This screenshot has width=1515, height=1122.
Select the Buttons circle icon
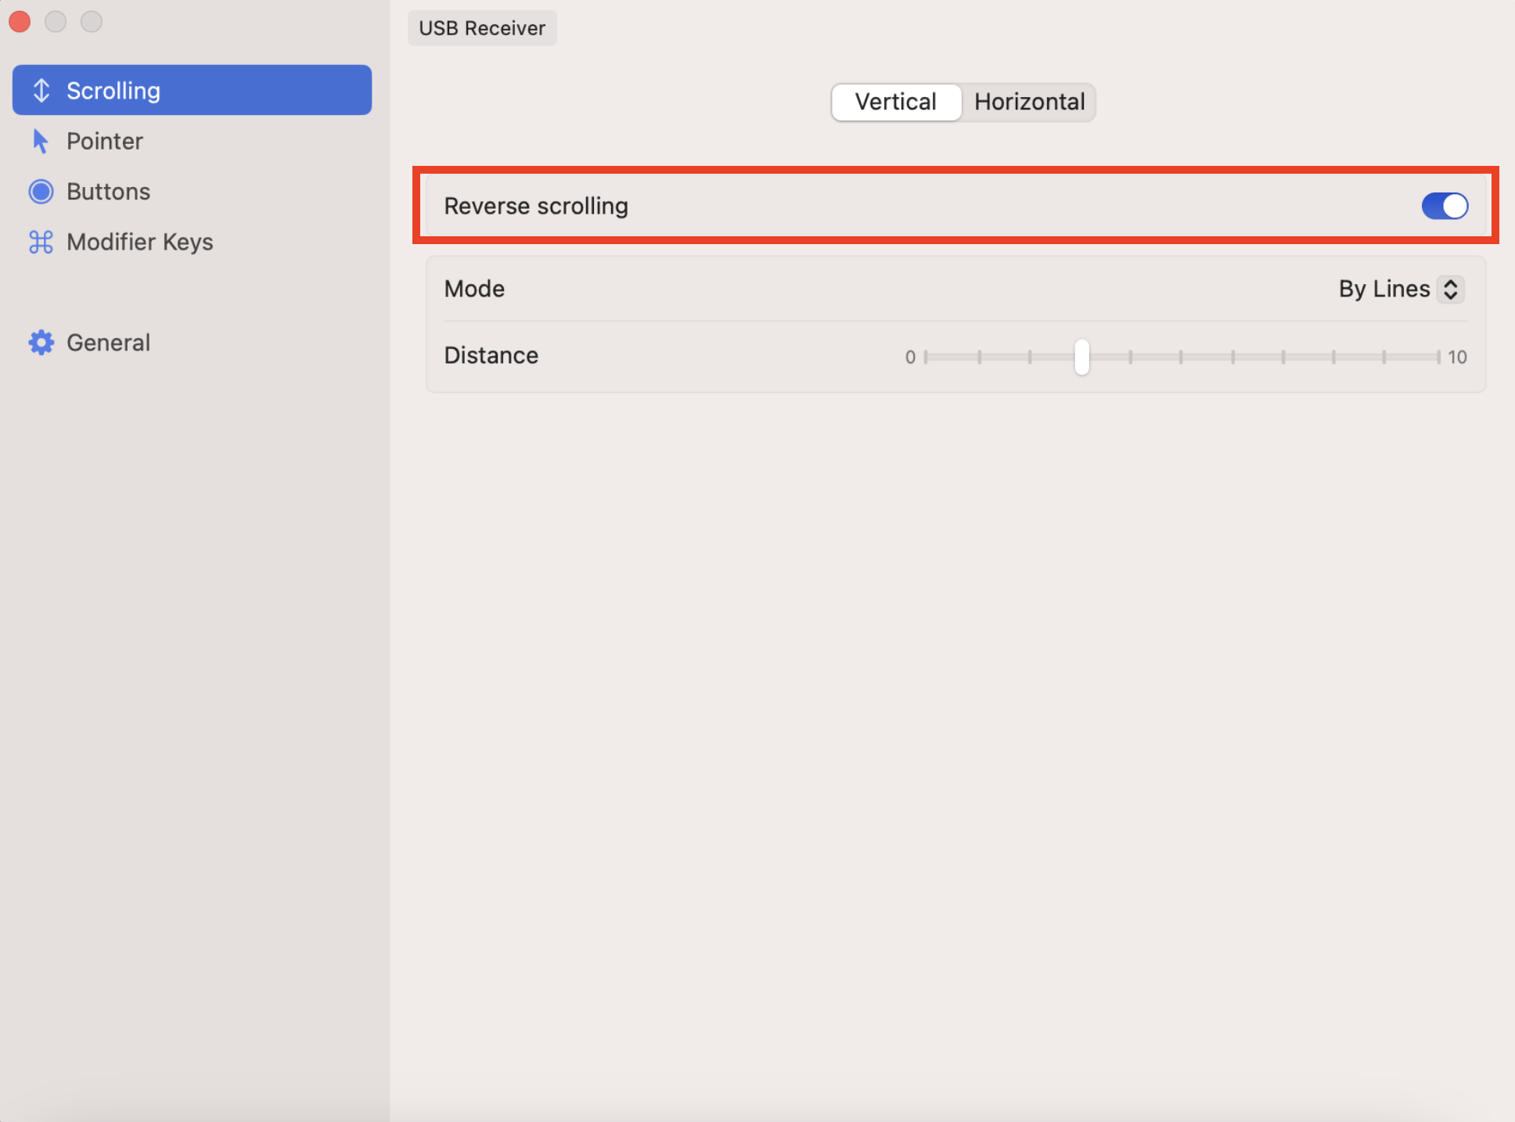(41, 191)
